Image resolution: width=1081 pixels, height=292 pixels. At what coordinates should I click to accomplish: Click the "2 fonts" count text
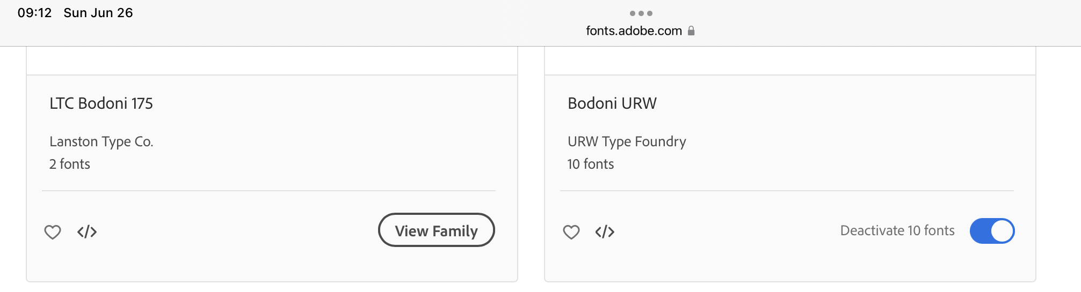(70, 164)
